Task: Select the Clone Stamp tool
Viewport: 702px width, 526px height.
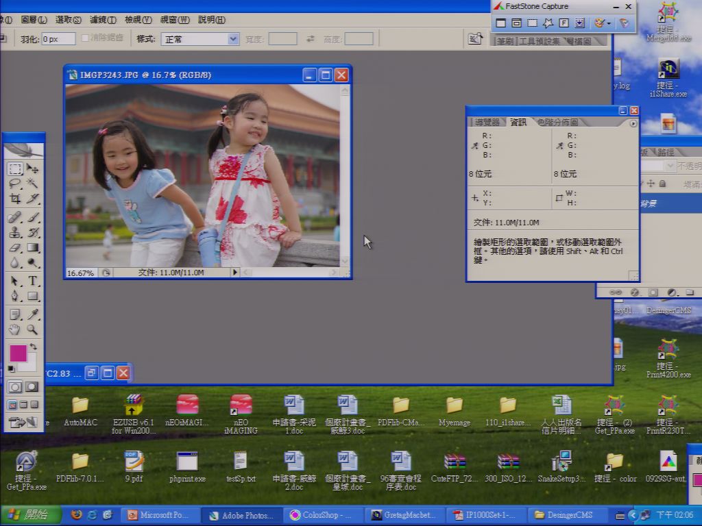Action: coord(15,232)
